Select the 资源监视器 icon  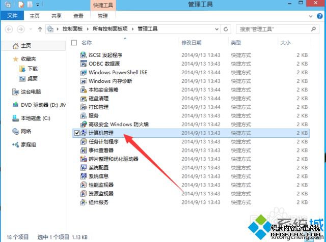(84, 193)
